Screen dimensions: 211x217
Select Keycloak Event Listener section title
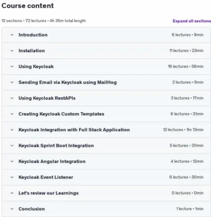click(46, 177)
